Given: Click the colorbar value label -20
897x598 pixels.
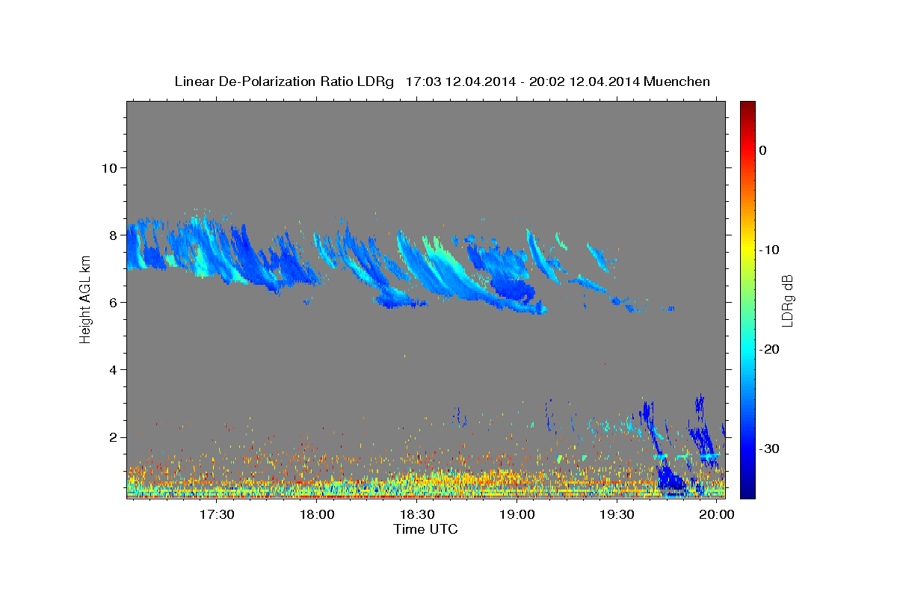Looking at the screenshot, I should tap(769, 349).
